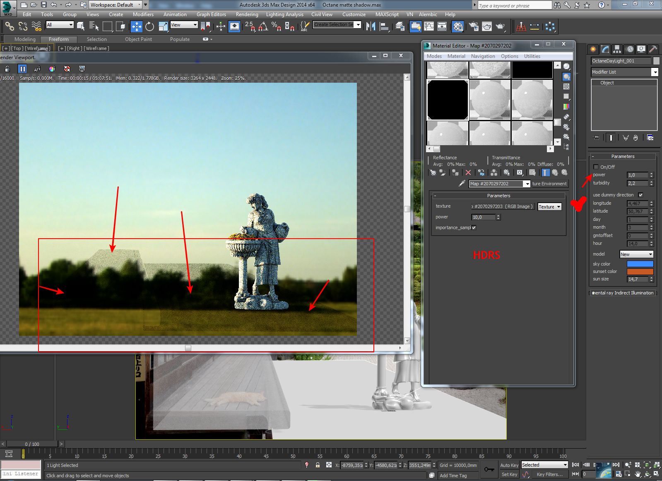Toggle the importance sampling checkbox
Screen dimensions: 662x481
pos(474,227)
